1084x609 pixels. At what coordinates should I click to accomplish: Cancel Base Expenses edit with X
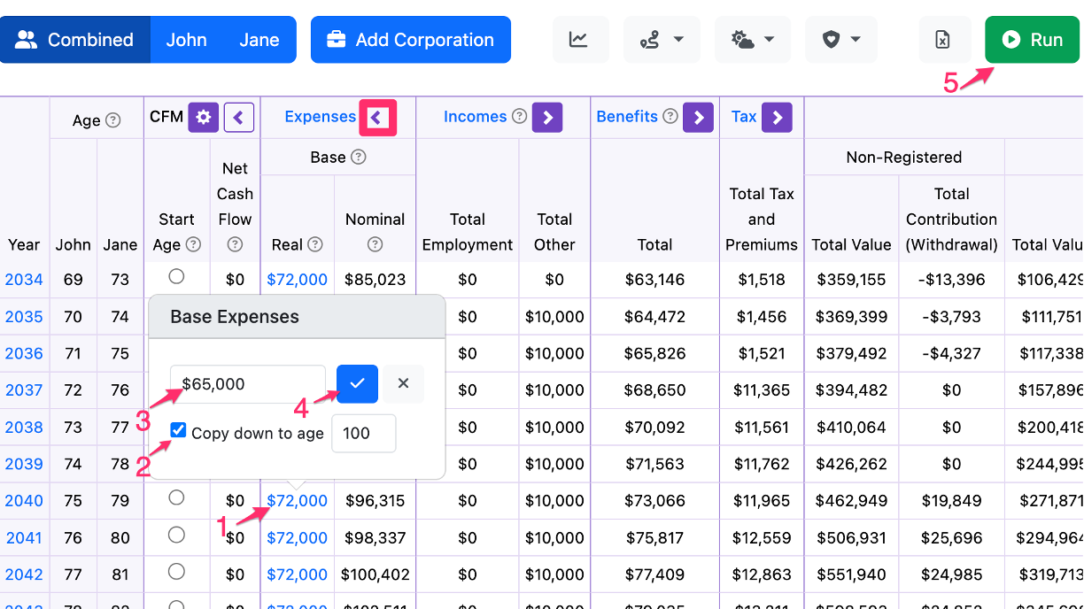point(404,383)
